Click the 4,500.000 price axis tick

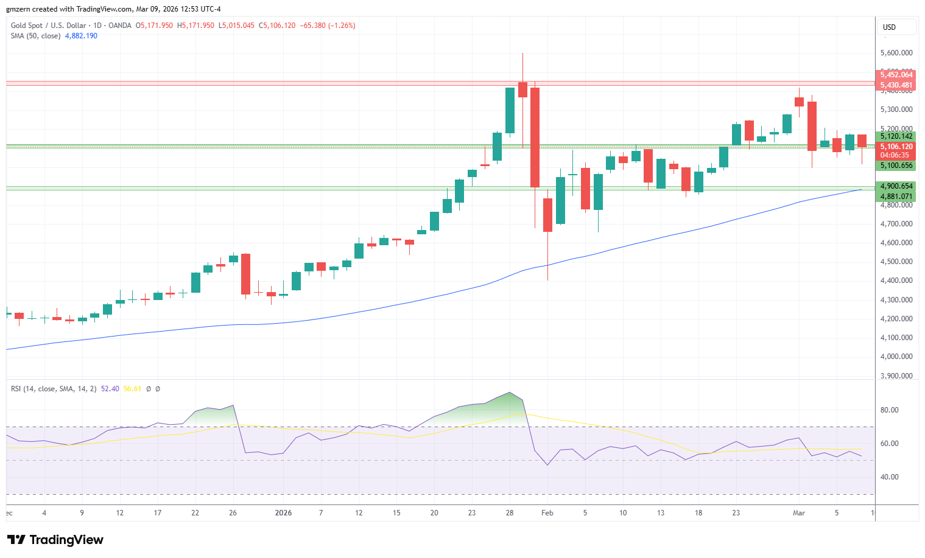point(896,262)
